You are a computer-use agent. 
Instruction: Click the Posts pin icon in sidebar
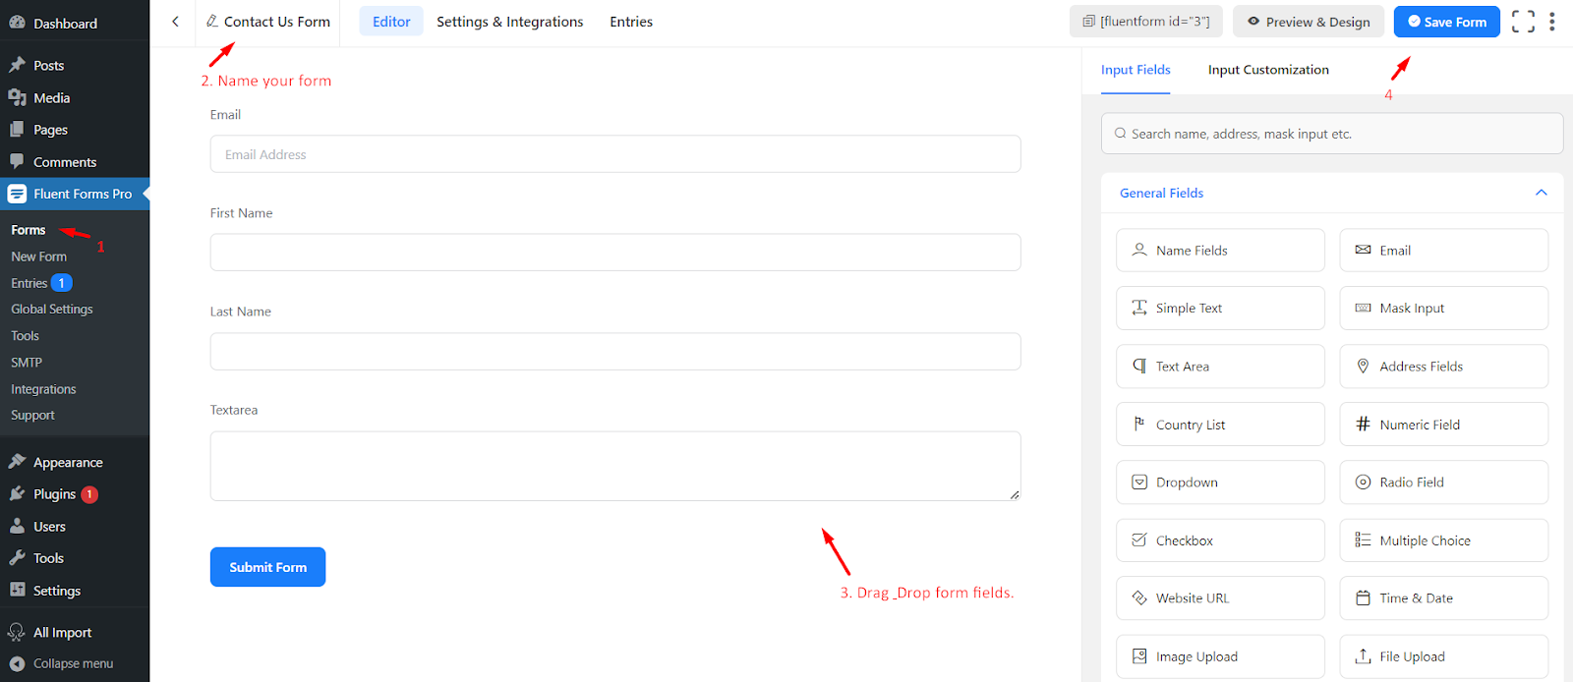pos(17,65)
